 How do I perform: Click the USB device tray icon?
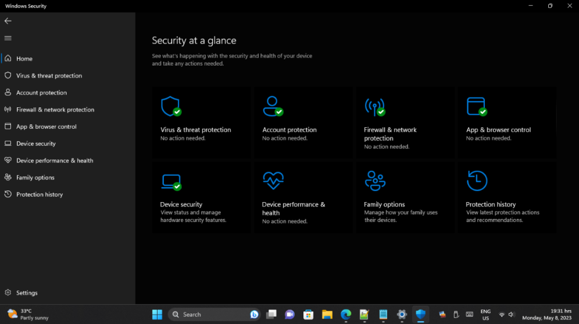(456, 314)
